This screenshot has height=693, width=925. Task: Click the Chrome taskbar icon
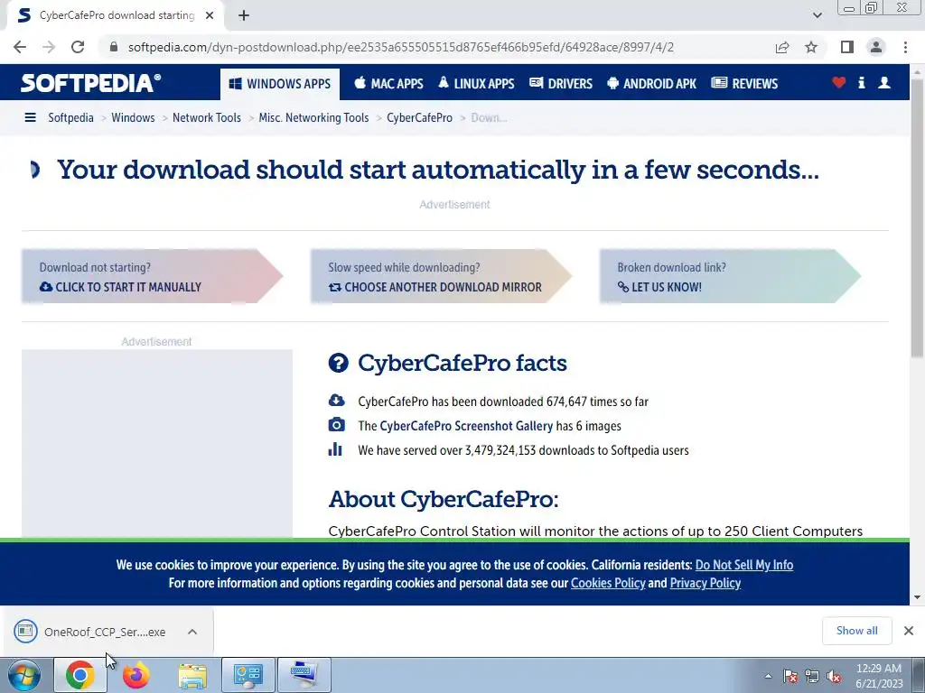click(x=79, y=675)
